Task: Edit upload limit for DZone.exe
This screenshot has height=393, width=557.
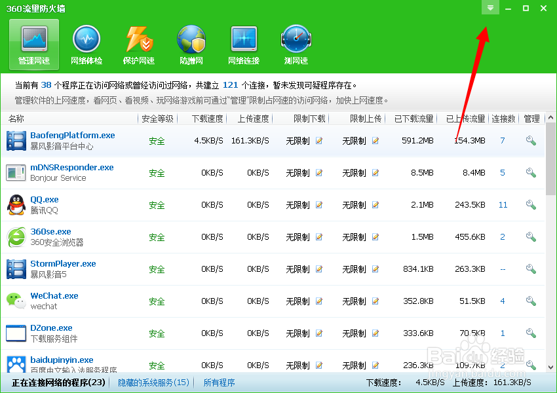Action: [x=375, y=333]
